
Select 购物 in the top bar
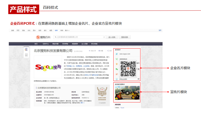(x=62, y=30)
